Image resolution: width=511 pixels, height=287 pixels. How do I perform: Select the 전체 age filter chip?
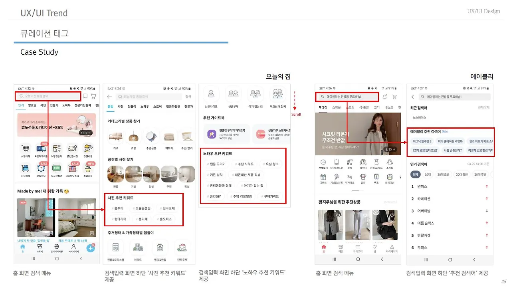point(415,174)
